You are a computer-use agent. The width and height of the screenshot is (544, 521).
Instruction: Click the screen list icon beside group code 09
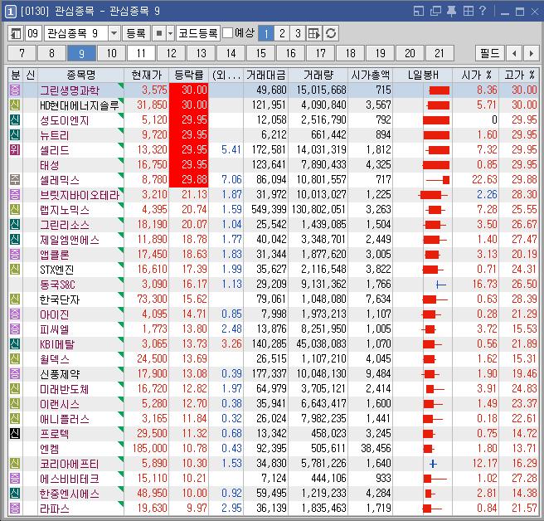tap(16, 33)
